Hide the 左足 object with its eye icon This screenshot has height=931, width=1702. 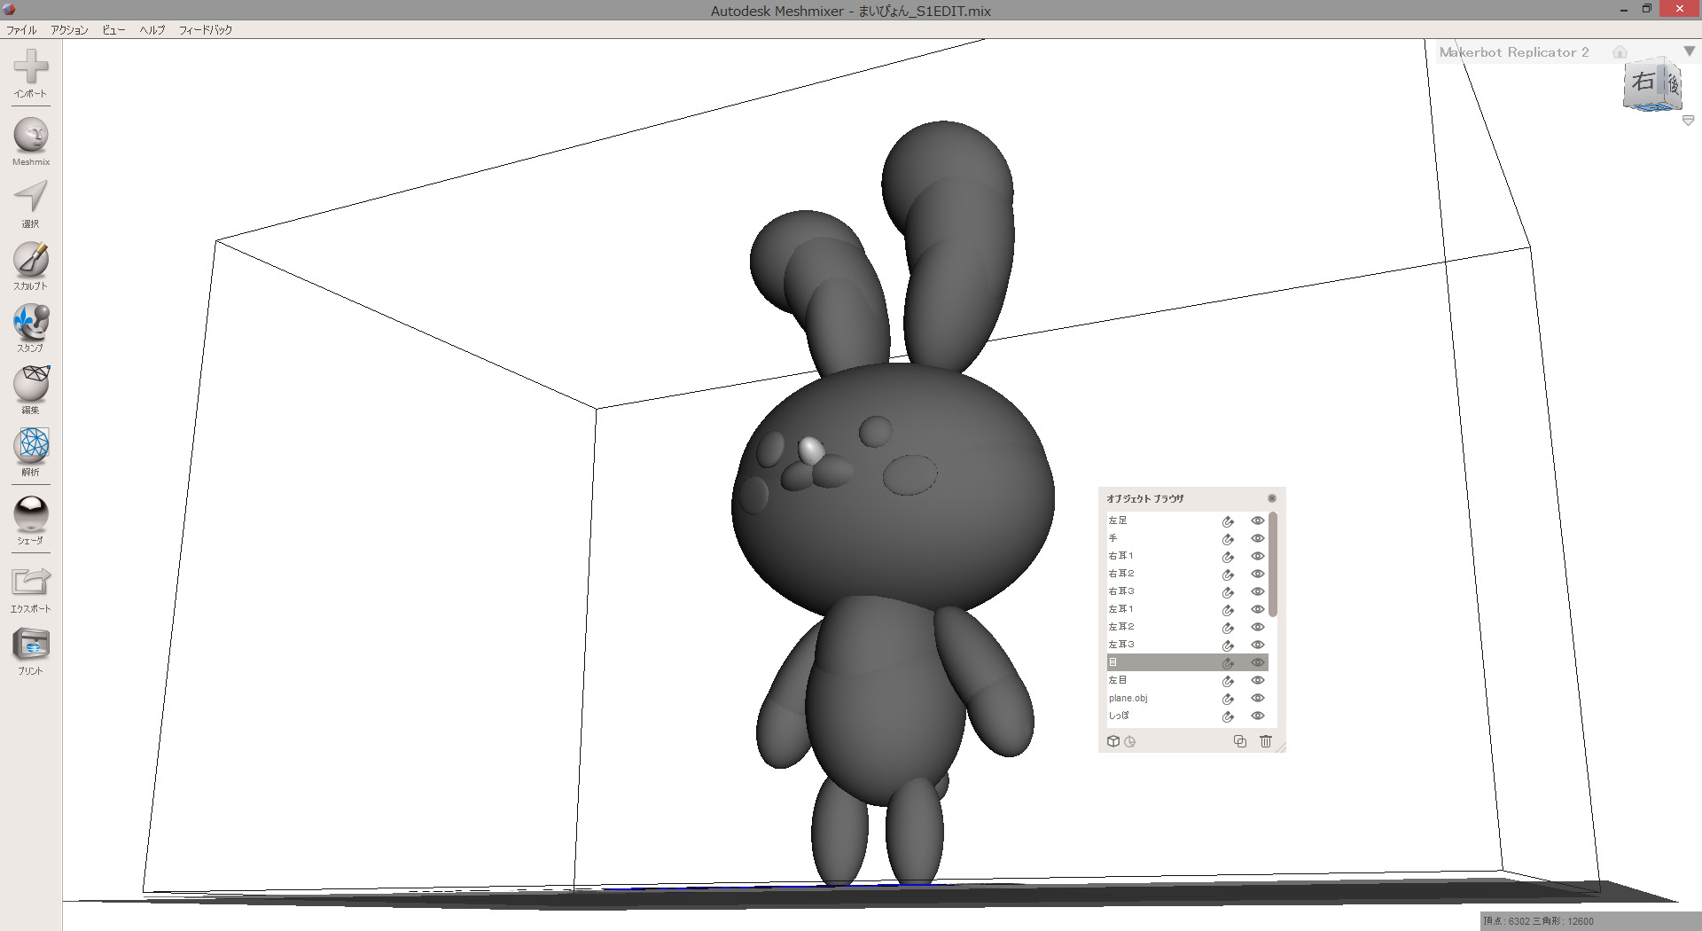[1257, 520]
